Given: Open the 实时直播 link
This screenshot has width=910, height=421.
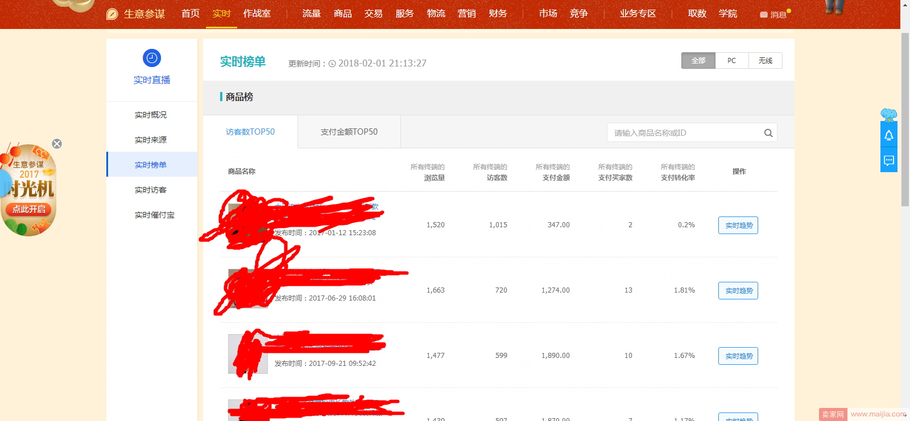Looking at the screenshot, I should (x=152, y=80).
